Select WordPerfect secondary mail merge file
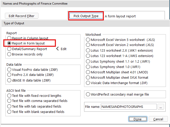 pos(88,94)
